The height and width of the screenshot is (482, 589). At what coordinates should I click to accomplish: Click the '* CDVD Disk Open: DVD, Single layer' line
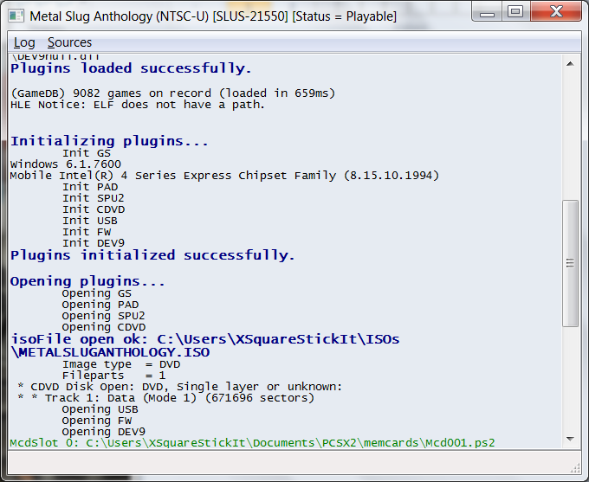(x=180, y=387)
